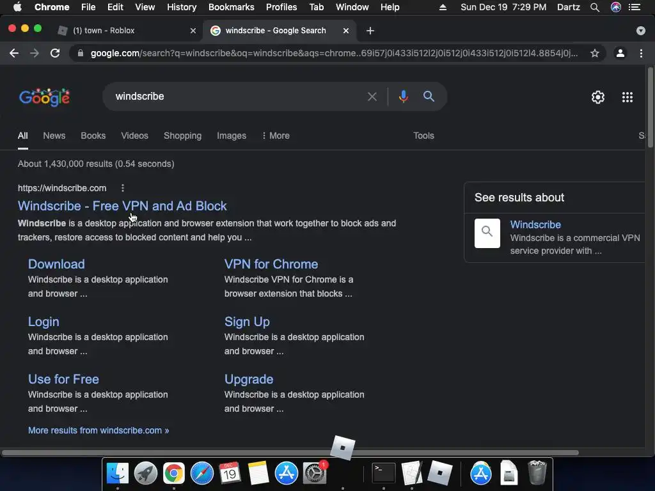Open Spotlight search in menu bar

[x=595, y=7]
